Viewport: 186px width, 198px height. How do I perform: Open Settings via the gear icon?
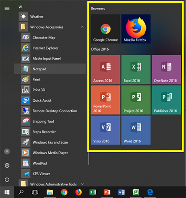tap(7, 165)
